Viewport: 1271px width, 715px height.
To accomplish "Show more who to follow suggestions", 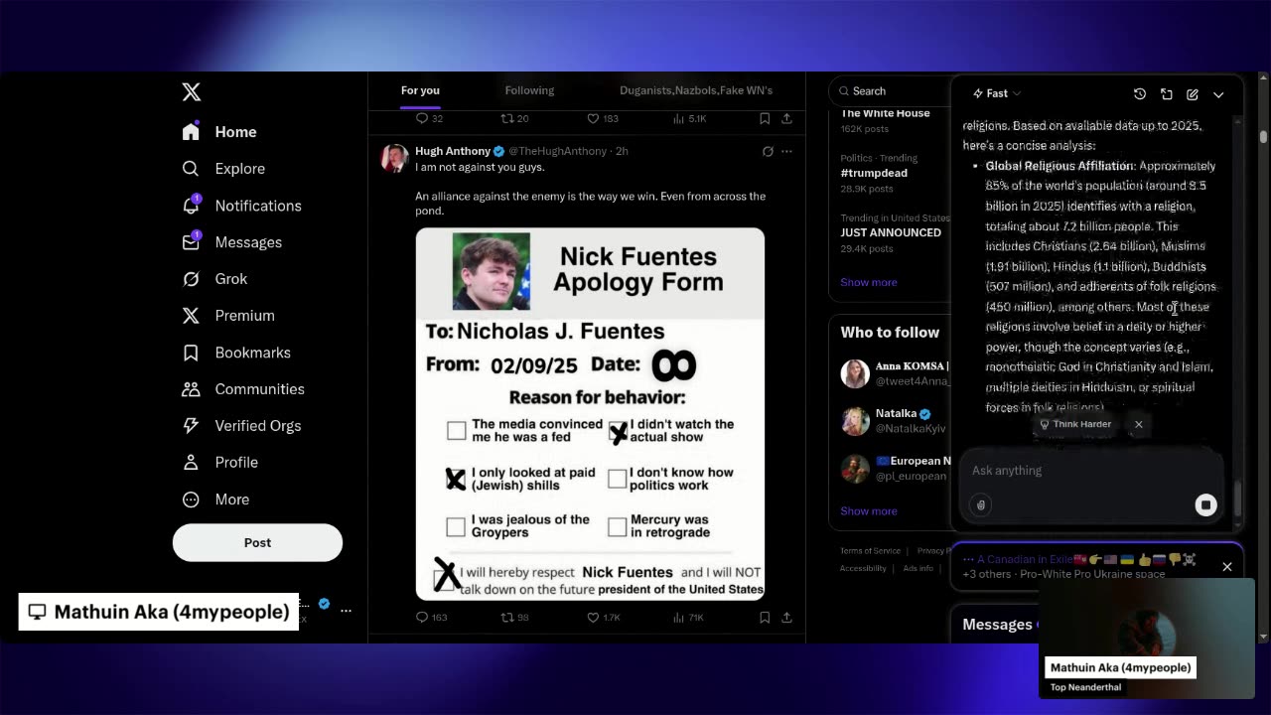I will [x=869, y=510].
